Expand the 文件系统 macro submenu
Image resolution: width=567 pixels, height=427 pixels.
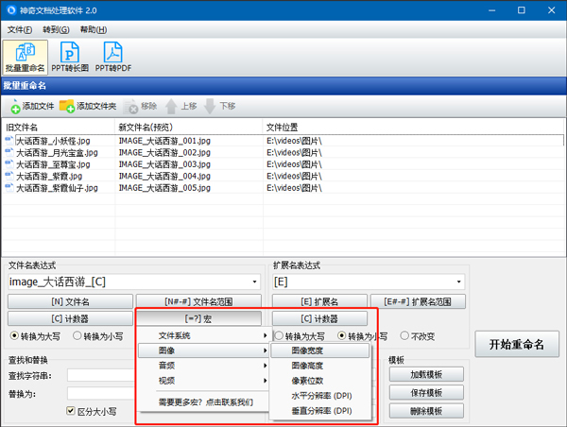pos(203,335)
